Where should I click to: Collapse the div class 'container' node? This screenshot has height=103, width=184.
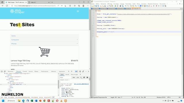tap(6, 77)
